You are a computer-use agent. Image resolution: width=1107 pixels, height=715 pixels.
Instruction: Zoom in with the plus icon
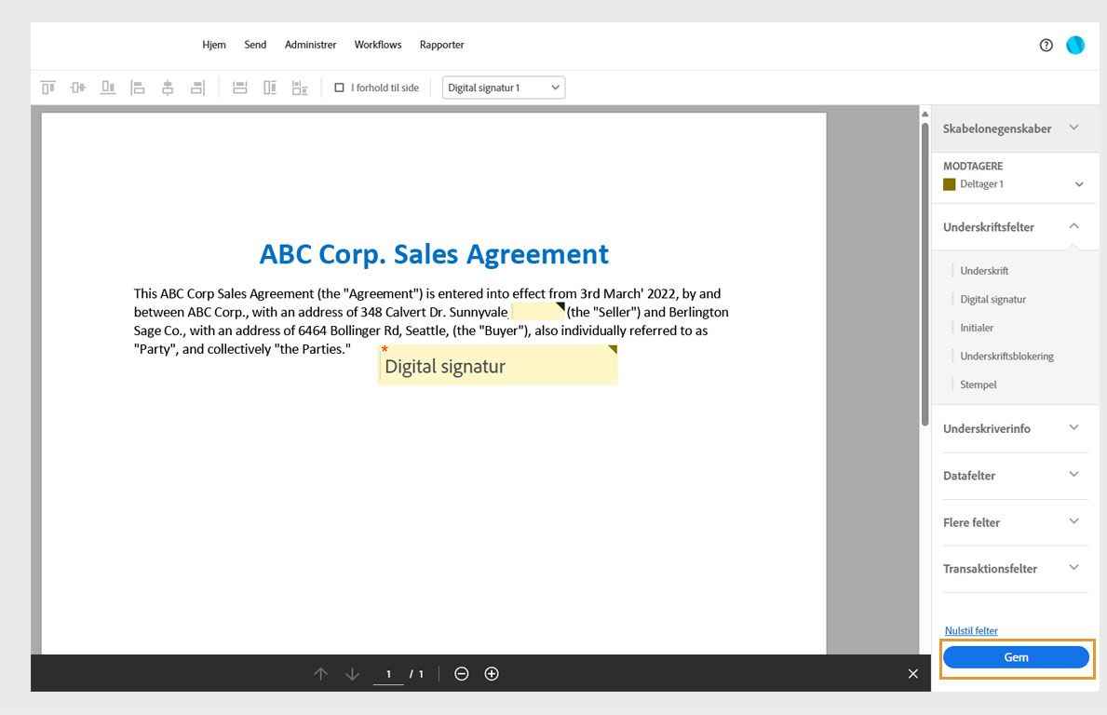click(x=493, y=674)
